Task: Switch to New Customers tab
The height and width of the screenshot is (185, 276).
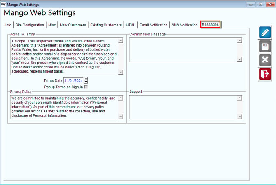Action: pyautogui.click(x=73, y=25)
